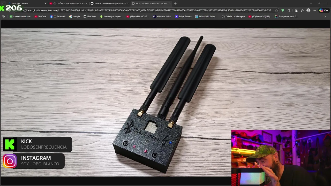Open the (20) Demo 3D[SBS] bookmark
The width and height of the screenshot is (331, 186).
(x=260, y=17)
